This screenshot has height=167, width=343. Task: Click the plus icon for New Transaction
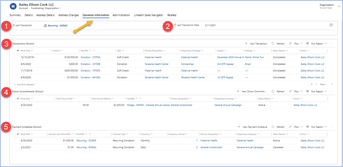coord(246,43)
